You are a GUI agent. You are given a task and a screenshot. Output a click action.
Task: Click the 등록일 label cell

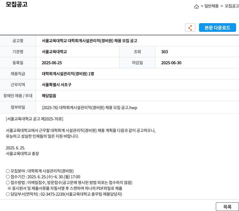pyautogui.click(x=18, y=63)
